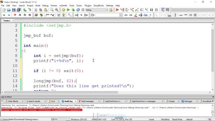Close the Build log tab
The image size is (215, 121).
point(75,101)
